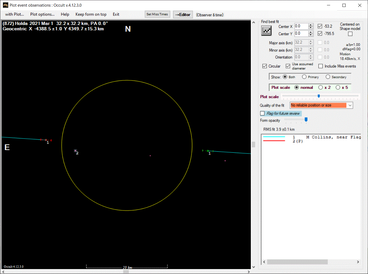Viewport: 368px width, 274px height.
Task: Enable the Include Miss events checkbox
Action: click(x=321, y=66)
